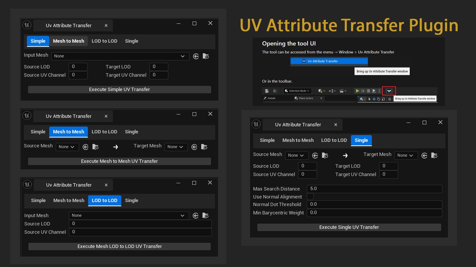Click the Stop square icon in toolbar
This screenshot has height=267, width=476.
point(369,91)
